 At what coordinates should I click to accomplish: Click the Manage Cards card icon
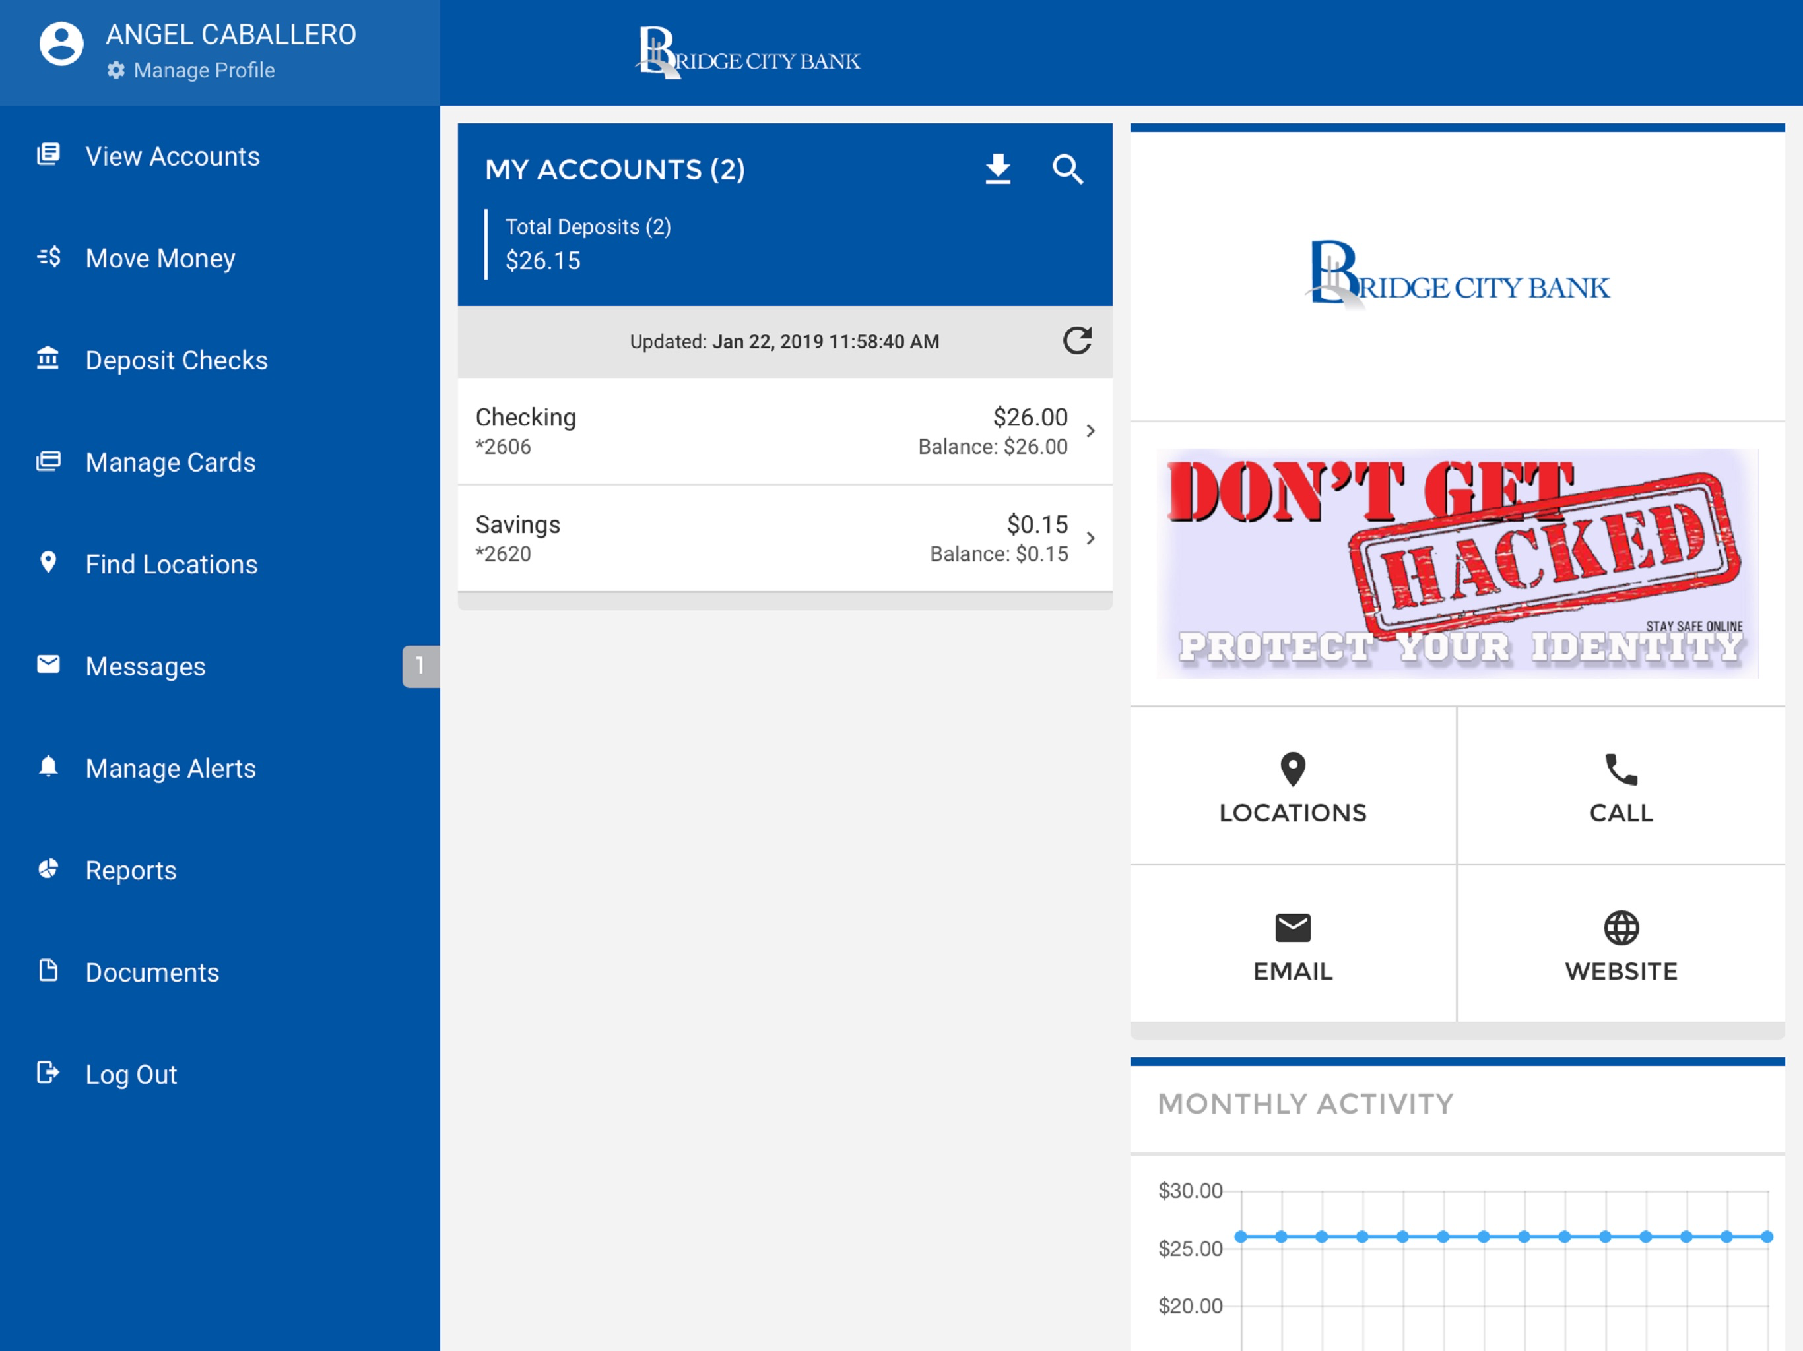point(49,461)
